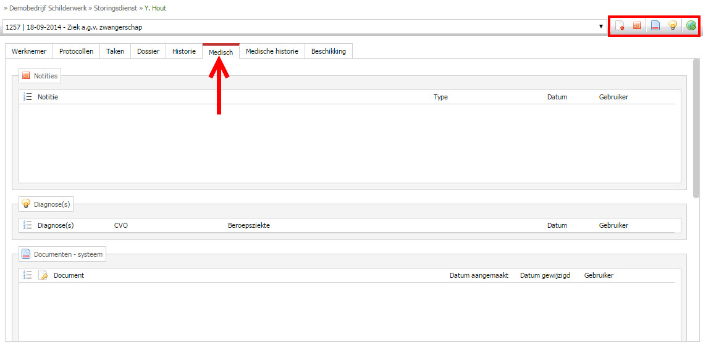Open the sick-report case dropdown arrow
Screen dimensions: 703x345
600,27
